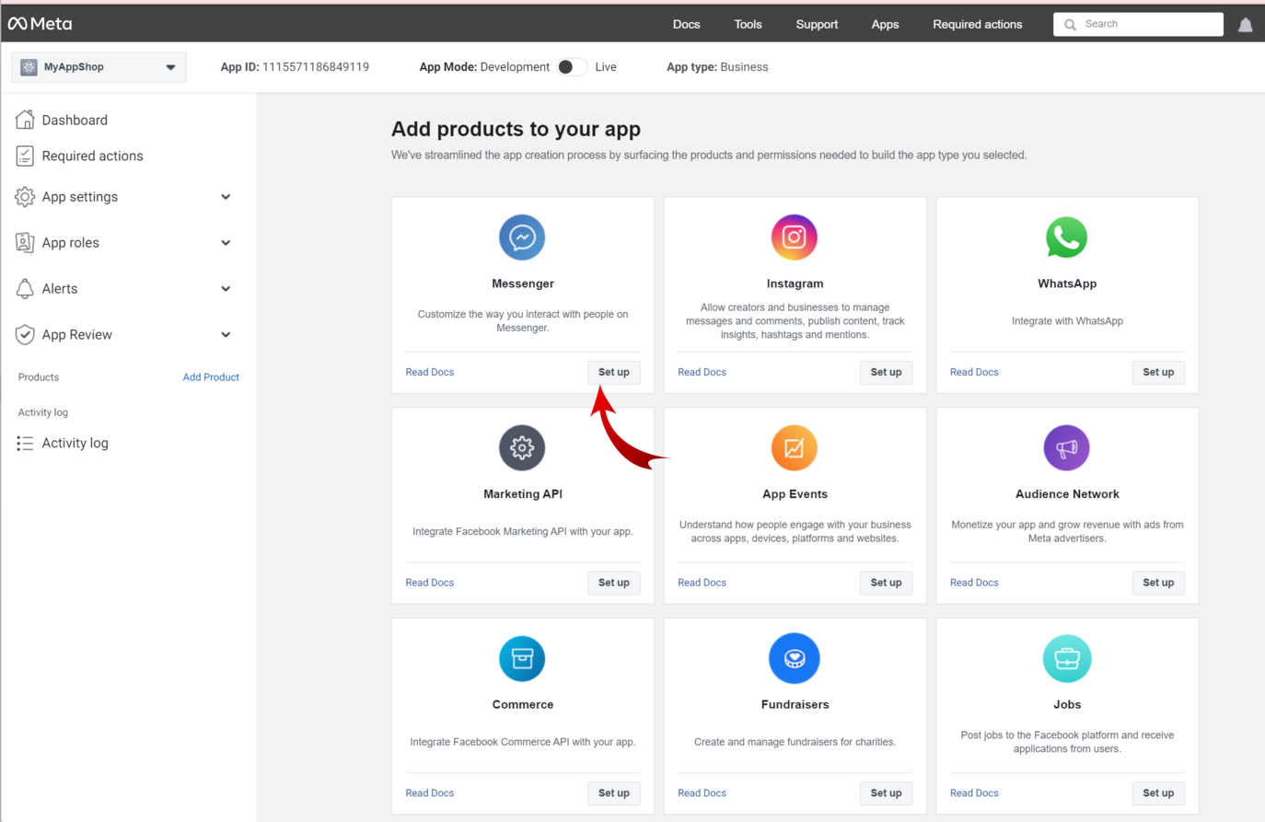Open the notifications bell icon
The width and height of the screenshot is (1265, 822).
click(x=1245, y=25)
